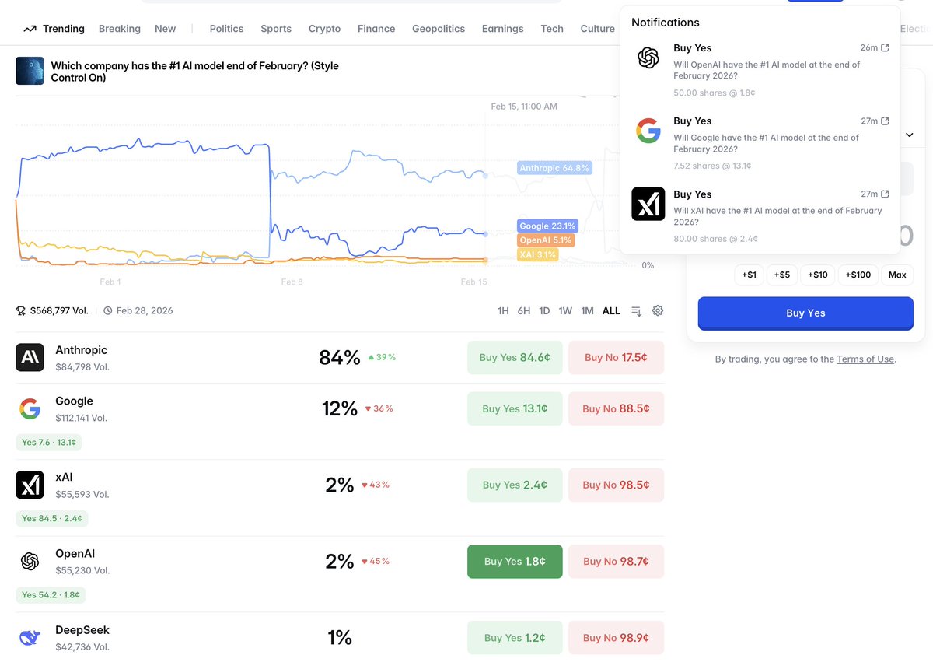Expand the dropdown chevron in the trade panel
Viewport: 933px width, 662px height.
(x=910, y=135)
